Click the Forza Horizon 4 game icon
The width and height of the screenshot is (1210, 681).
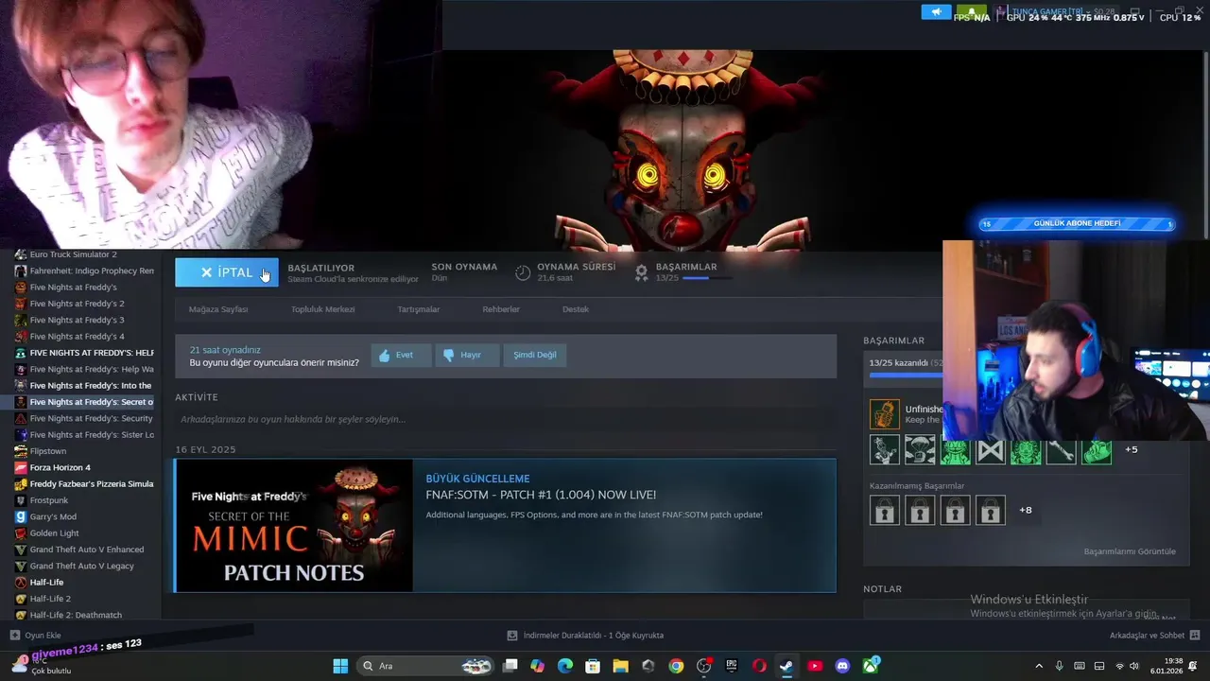pyautogui.click(x=21, y=467)
